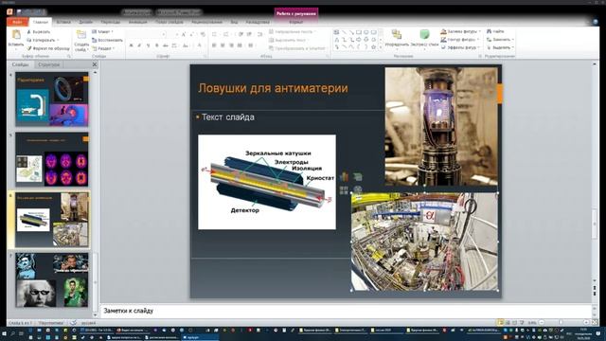
Task: Apply Bold (Ж) formatting
Action: click(x=131, y=45)
